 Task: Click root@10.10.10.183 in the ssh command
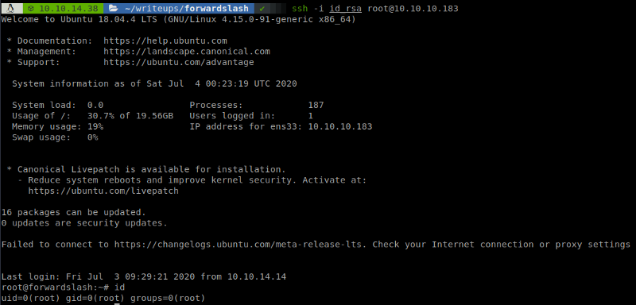pyautogui.click(x=413, y=8)
